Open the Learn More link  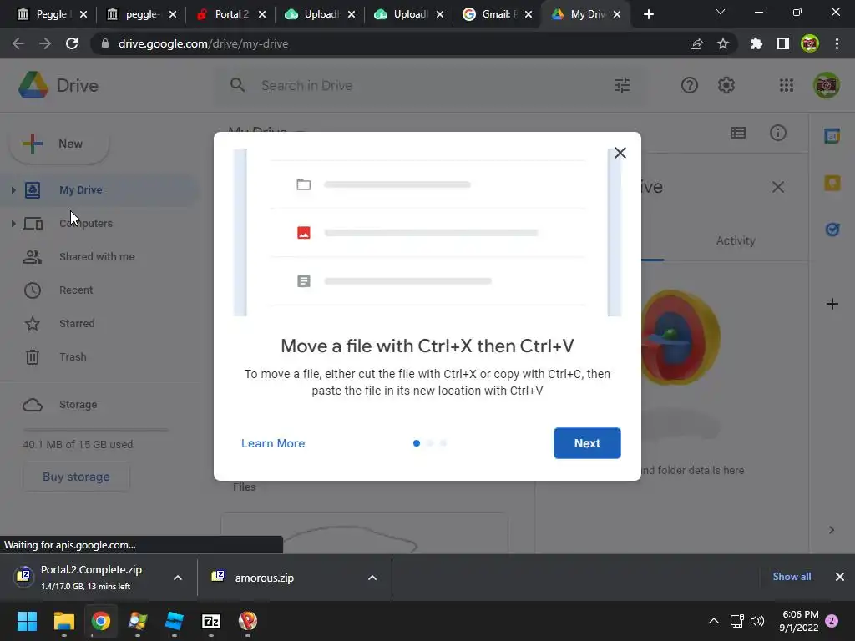(273, 443)
